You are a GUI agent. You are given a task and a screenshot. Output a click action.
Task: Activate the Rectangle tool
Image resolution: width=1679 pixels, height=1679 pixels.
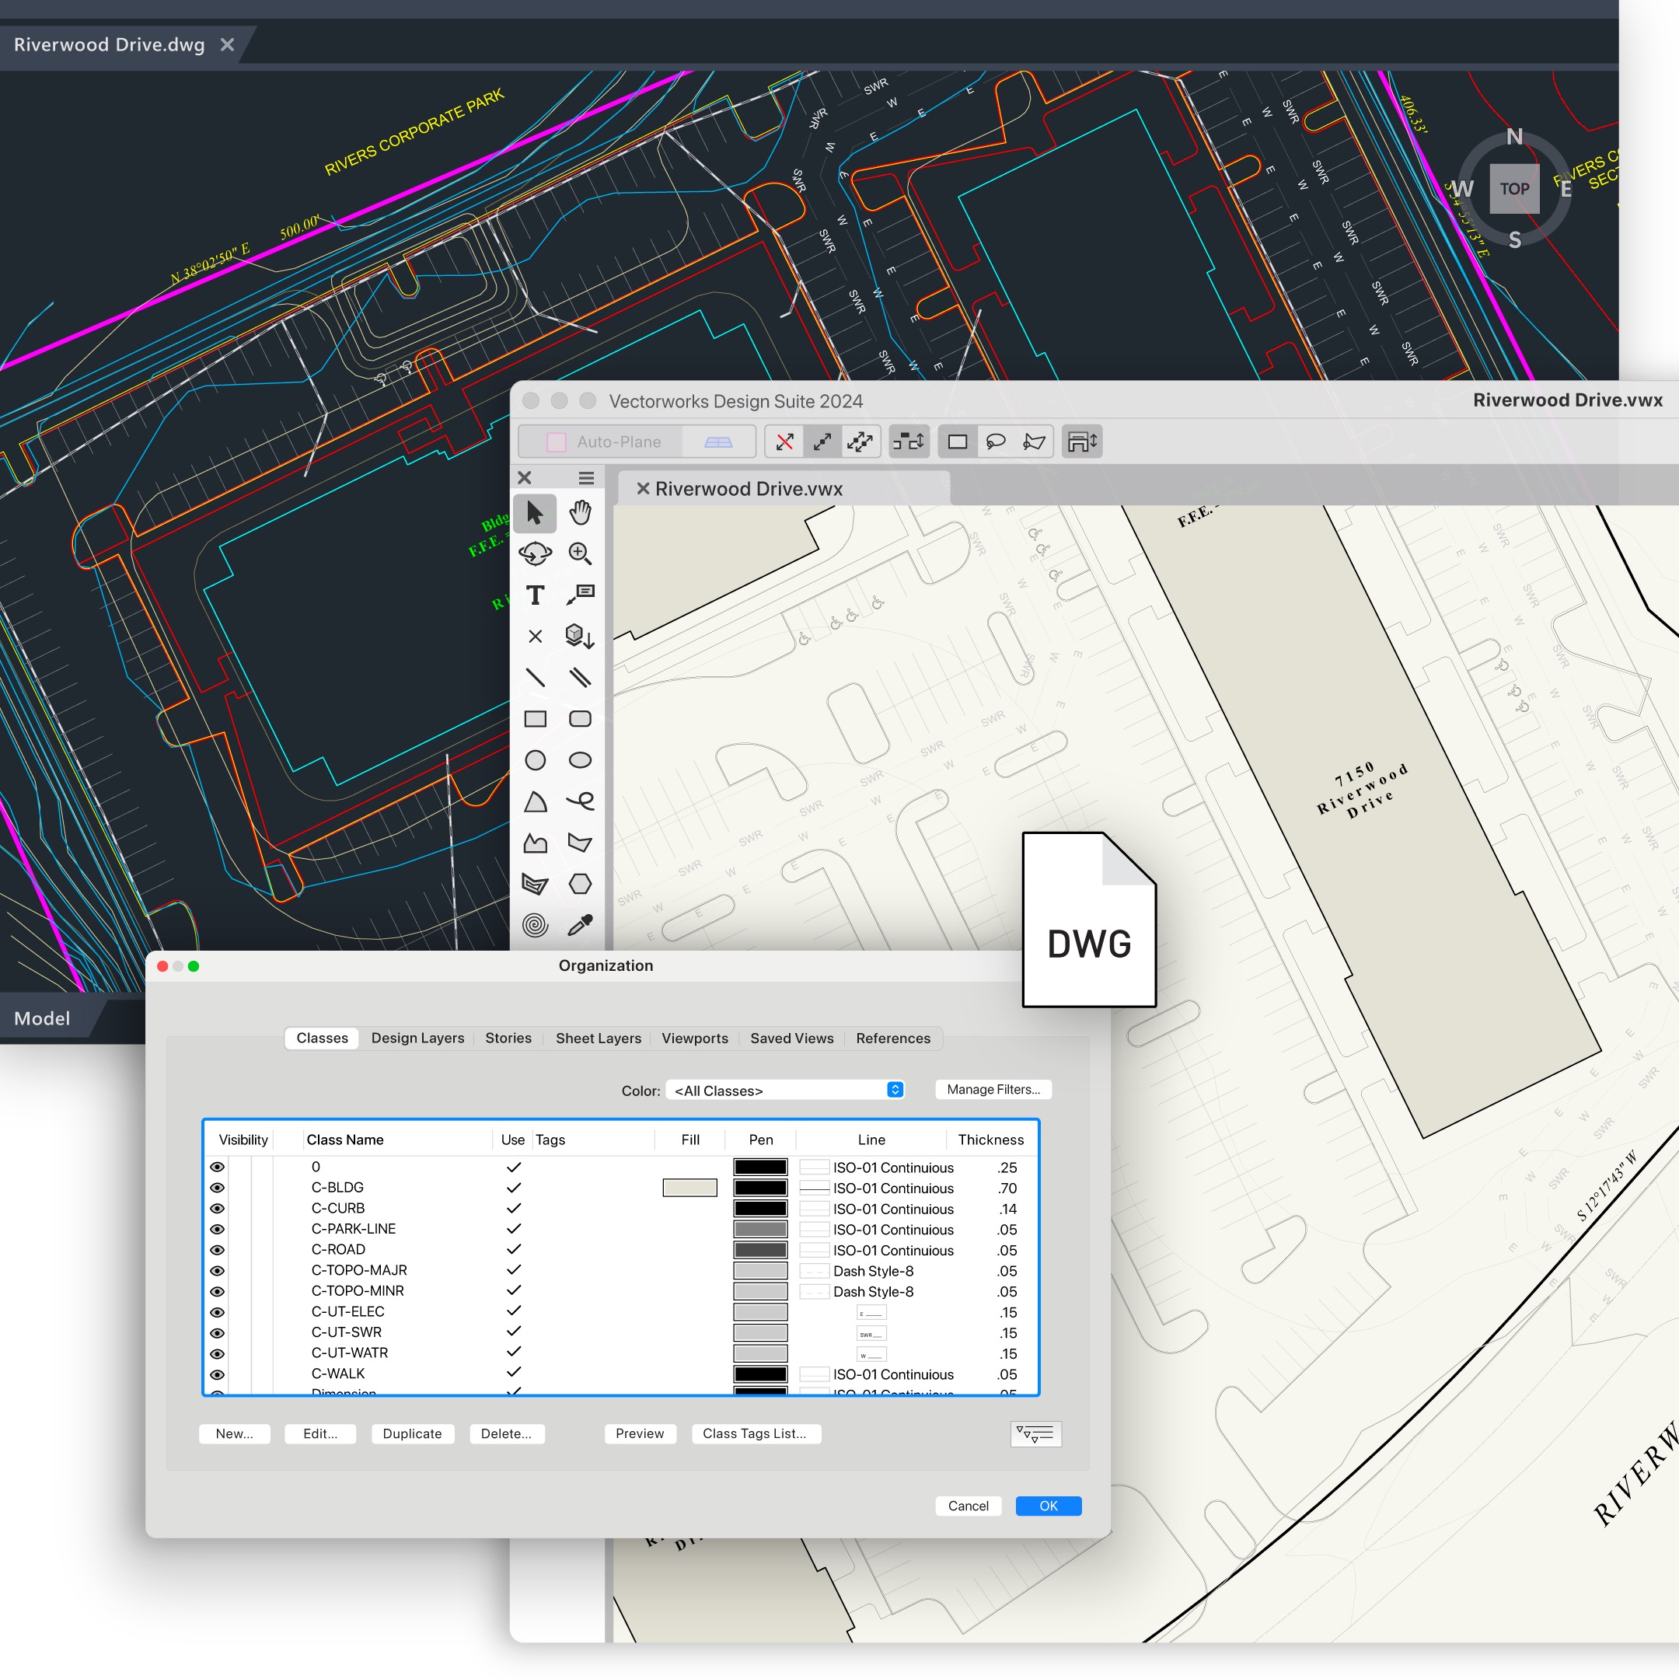tap(536, 719)
